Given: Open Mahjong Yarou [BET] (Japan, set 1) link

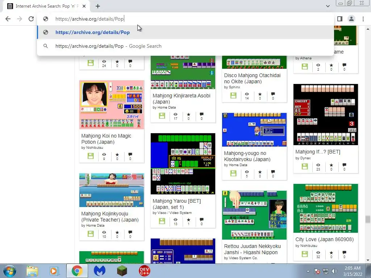Looking at the screenshot, I should (176, 204).
